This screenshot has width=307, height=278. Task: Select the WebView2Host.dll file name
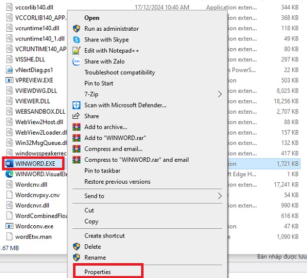coord(39,122)
